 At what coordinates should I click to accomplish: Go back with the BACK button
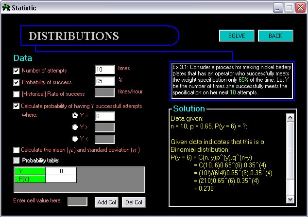(275, 36)
